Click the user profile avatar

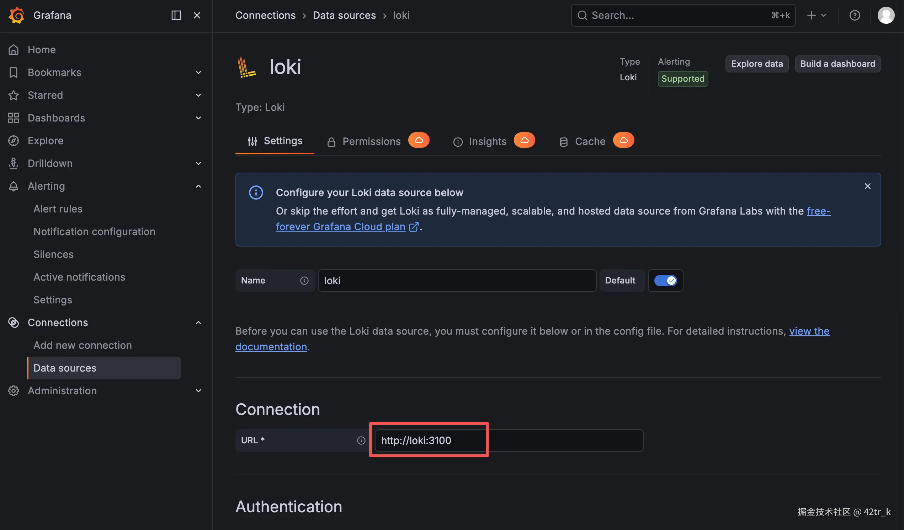click(886, 15)
